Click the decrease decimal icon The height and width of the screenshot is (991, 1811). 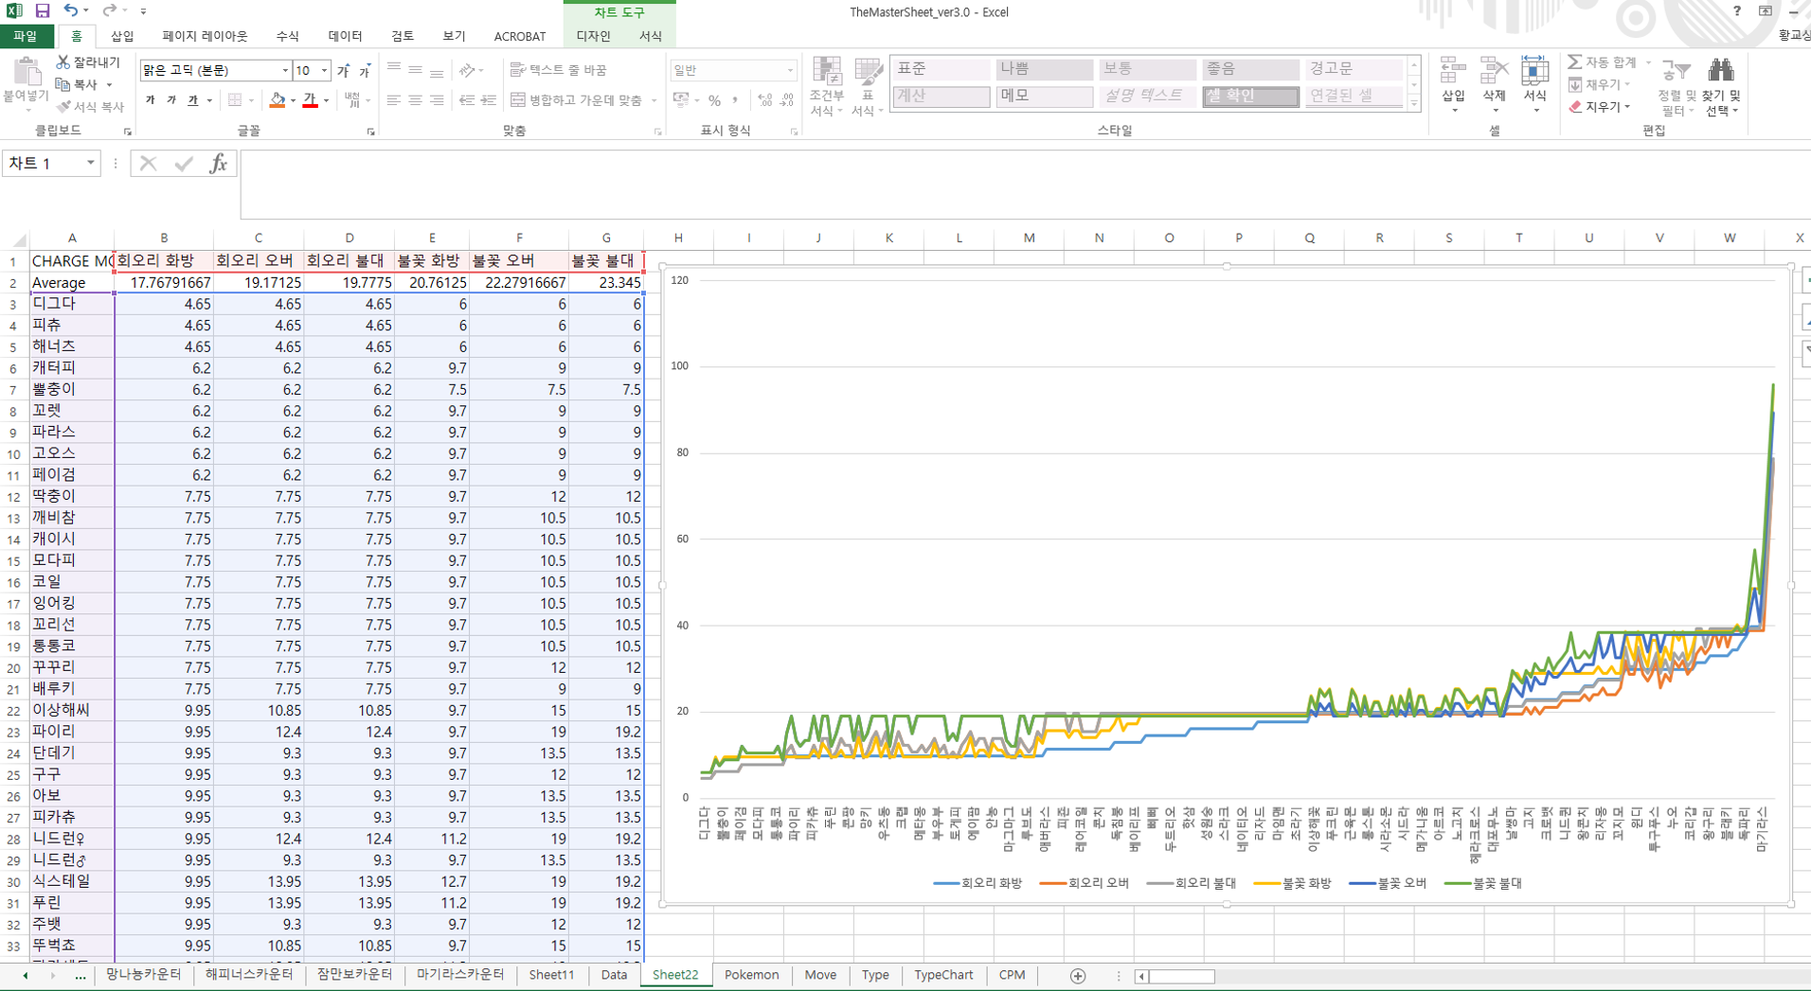click(788, 100)
